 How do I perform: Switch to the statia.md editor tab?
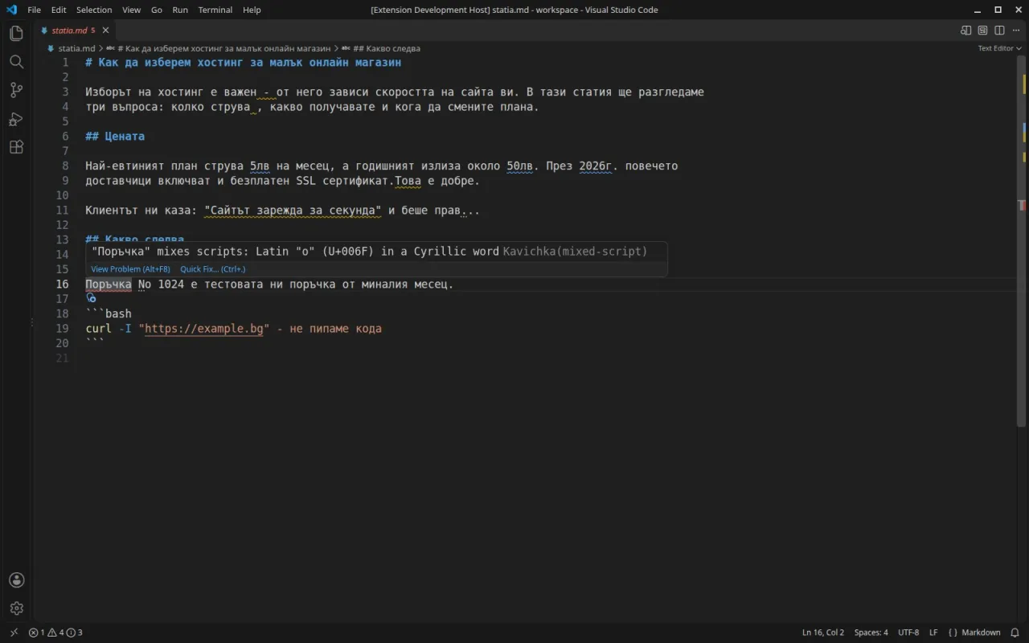coord(74,31)
